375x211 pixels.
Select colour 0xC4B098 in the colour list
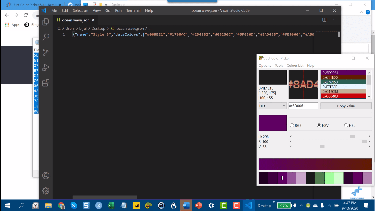[x=343, y=91]
